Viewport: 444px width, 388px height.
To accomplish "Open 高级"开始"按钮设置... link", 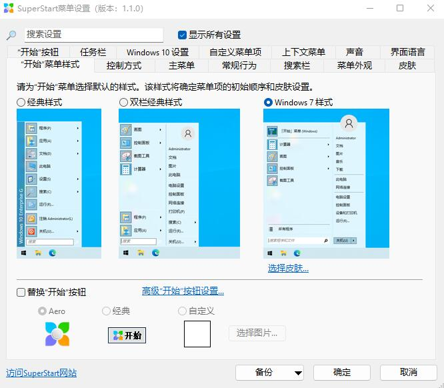I will tap(183, 291).
